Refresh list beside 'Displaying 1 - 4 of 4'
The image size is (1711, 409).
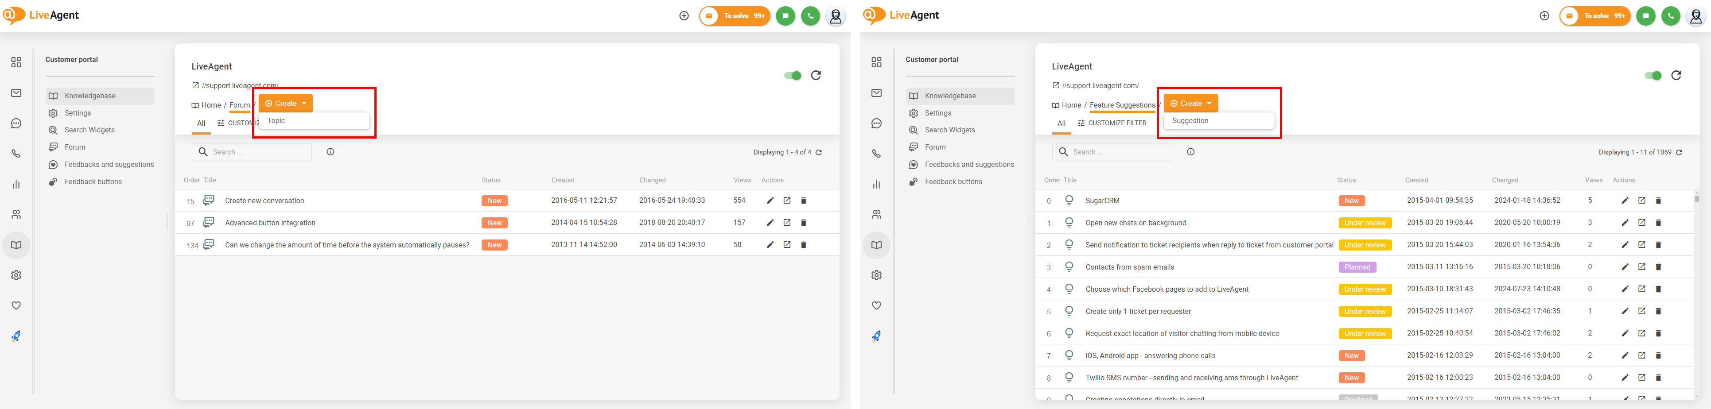click(818, 153)
